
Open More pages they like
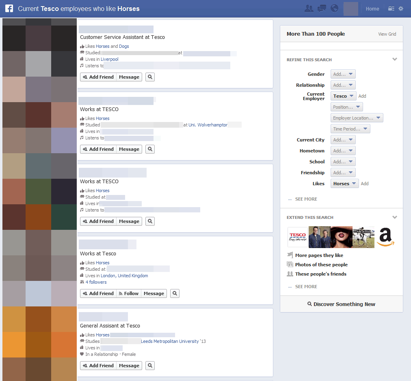coord(319,255)
